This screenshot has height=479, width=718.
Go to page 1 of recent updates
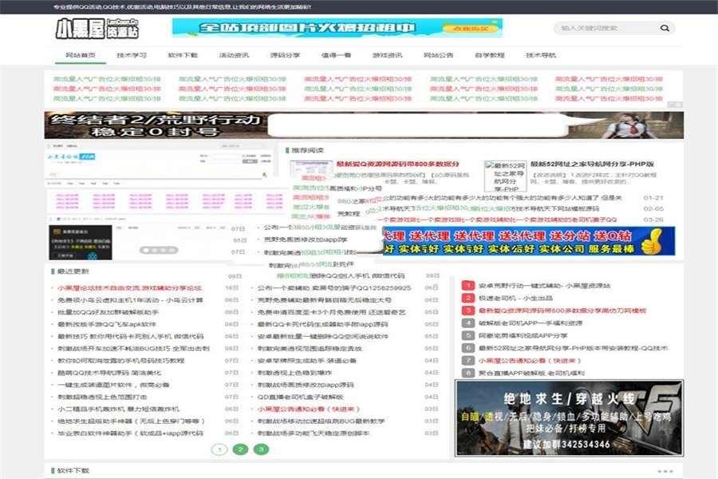click(x=219, y=449)
